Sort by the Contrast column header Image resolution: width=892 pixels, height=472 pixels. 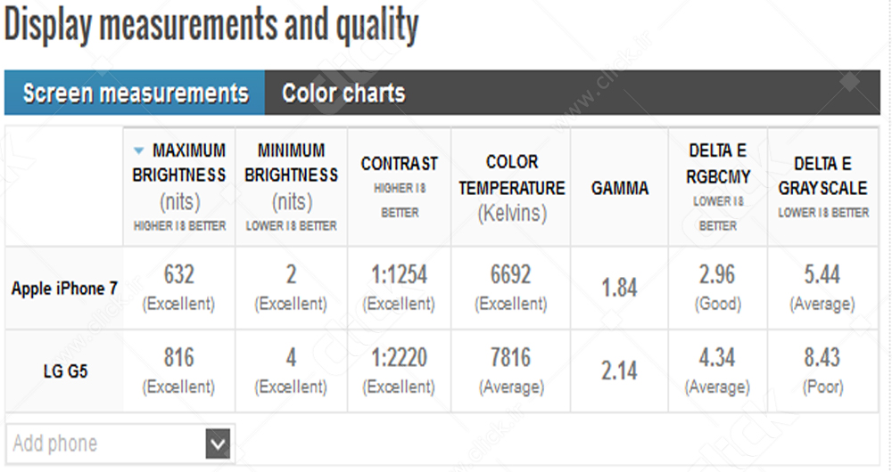(x=399, y=164)
